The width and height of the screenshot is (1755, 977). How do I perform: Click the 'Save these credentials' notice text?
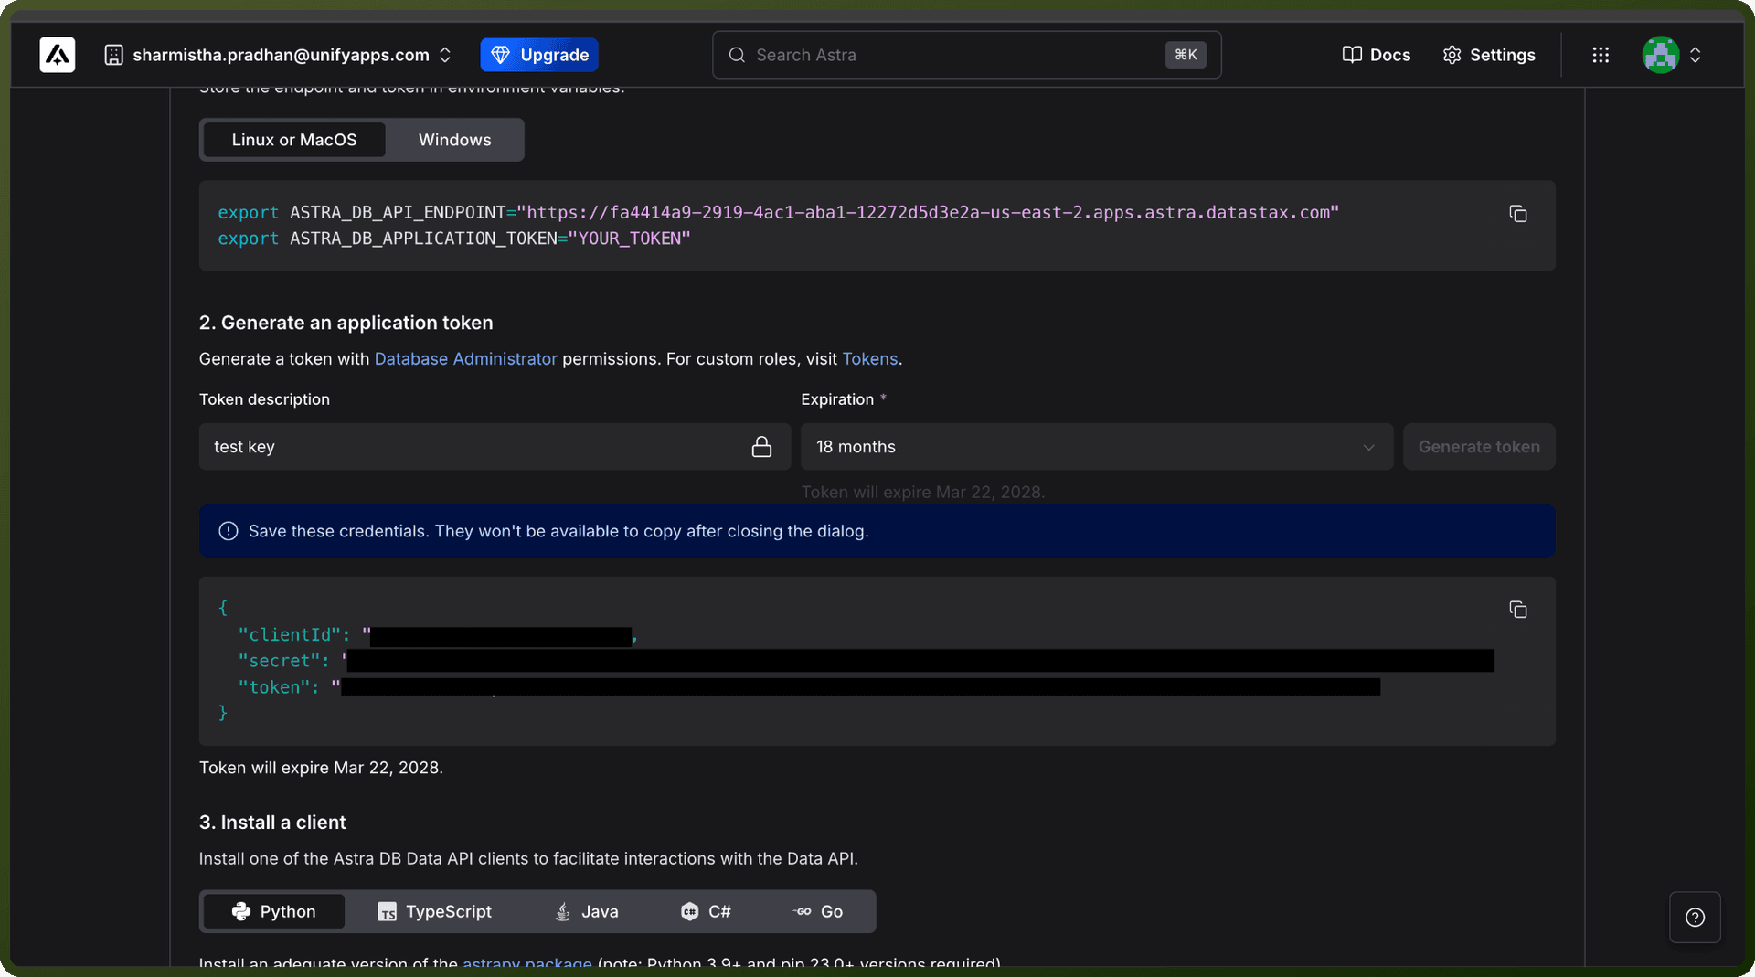pos(558,531)
